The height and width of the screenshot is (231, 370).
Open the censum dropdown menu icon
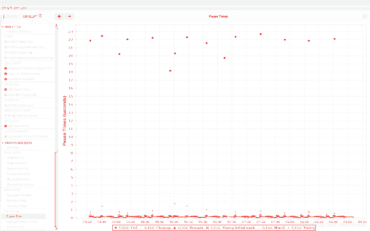point(40,16)
